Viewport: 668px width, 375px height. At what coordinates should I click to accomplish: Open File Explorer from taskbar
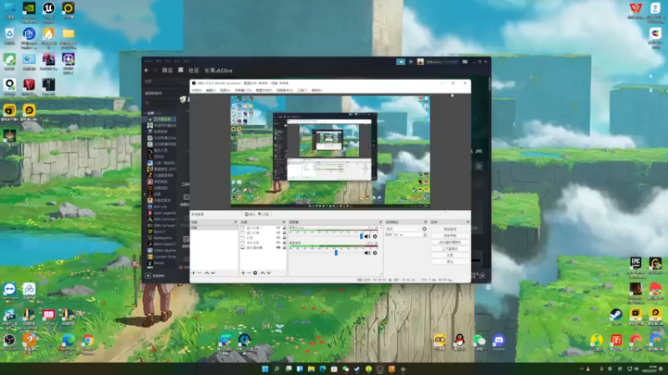pos(311,368)
